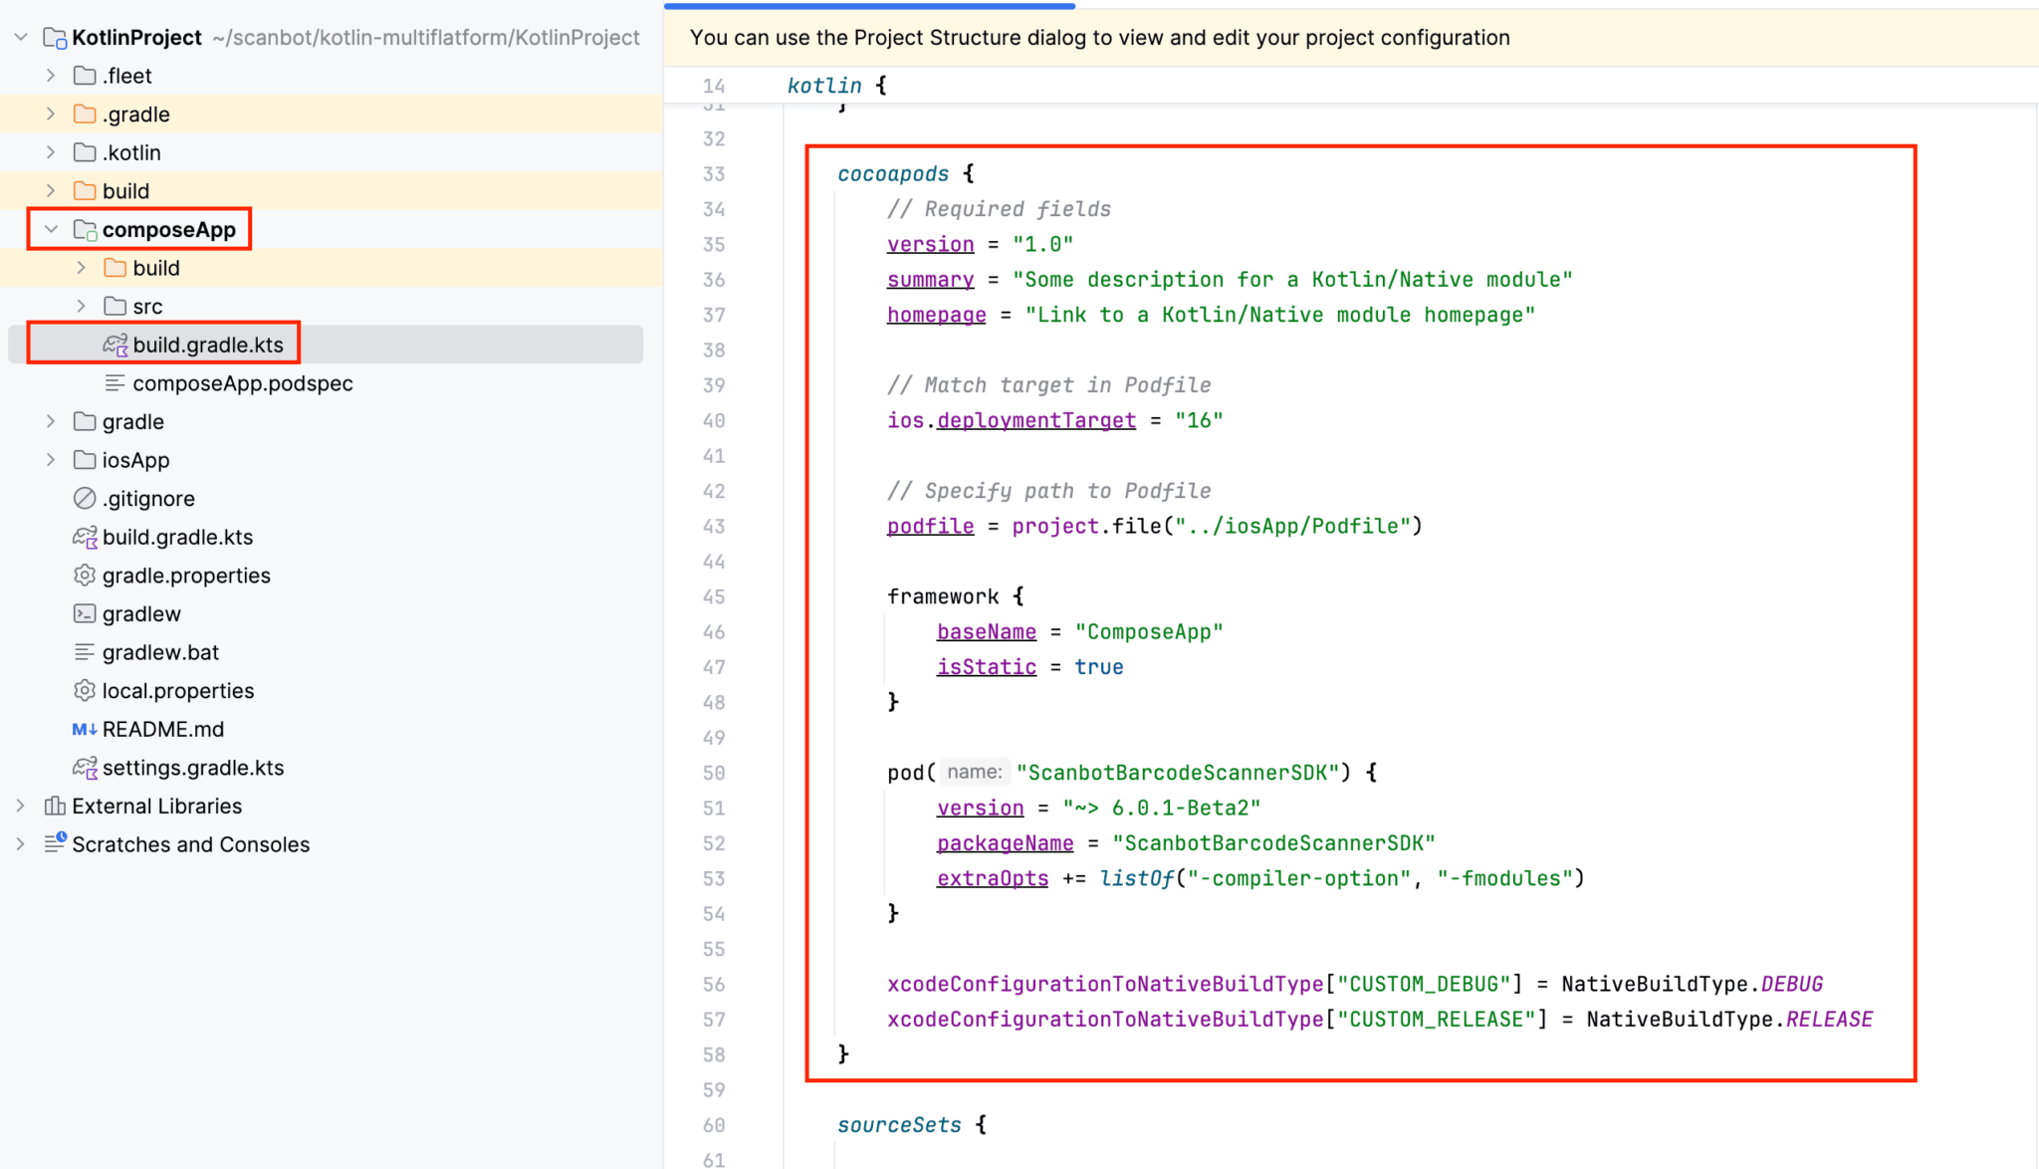Open the Project Structure dialog link

940,37
